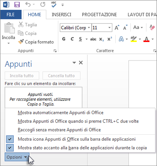Open the Appunti pane options arrow
The width and height of the screenshot is (157, 166).
pos(74,62)
